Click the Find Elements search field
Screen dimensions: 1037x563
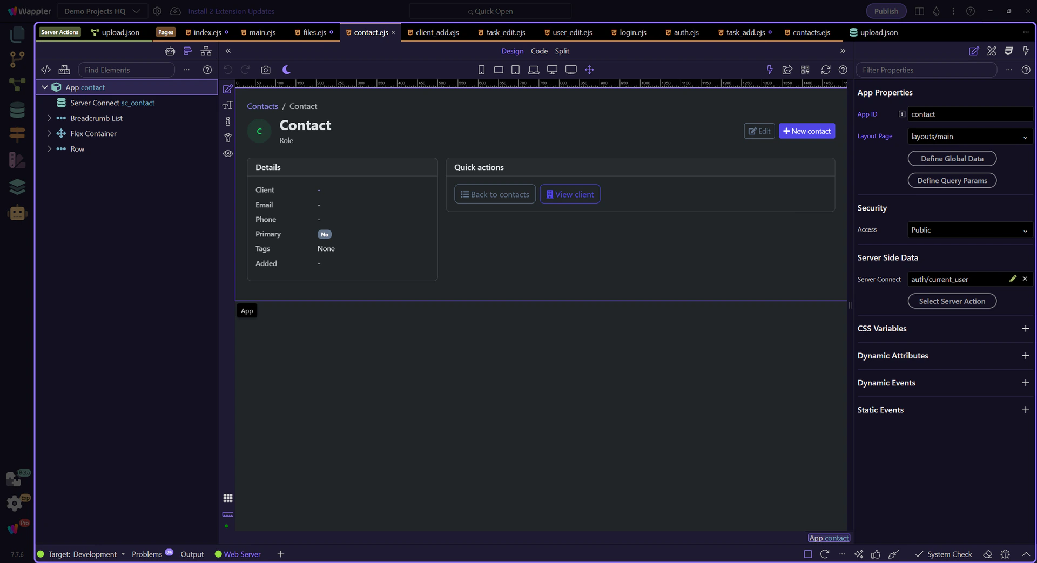126,70
